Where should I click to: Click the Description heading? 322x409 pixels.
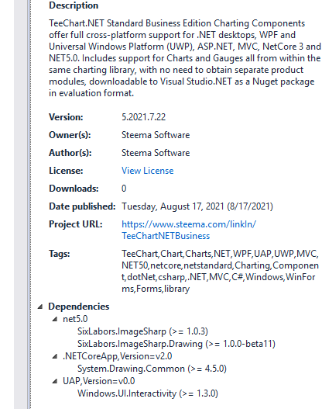[74, 5]
